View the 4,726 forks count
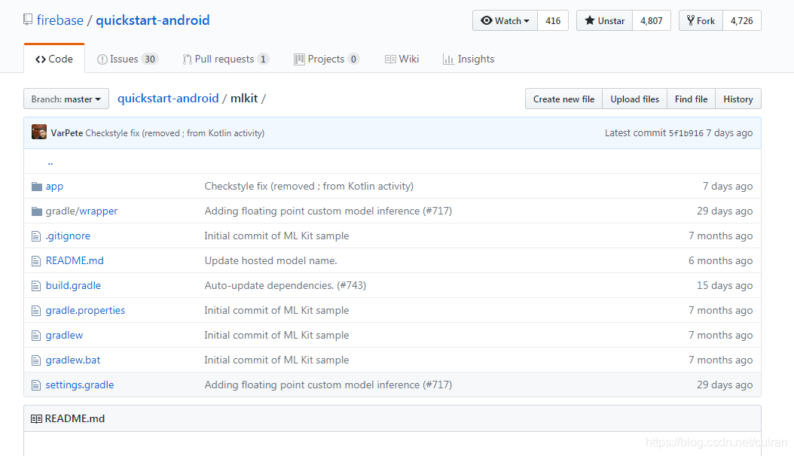Viewport: 794px width, 456px height. [742, 21]
